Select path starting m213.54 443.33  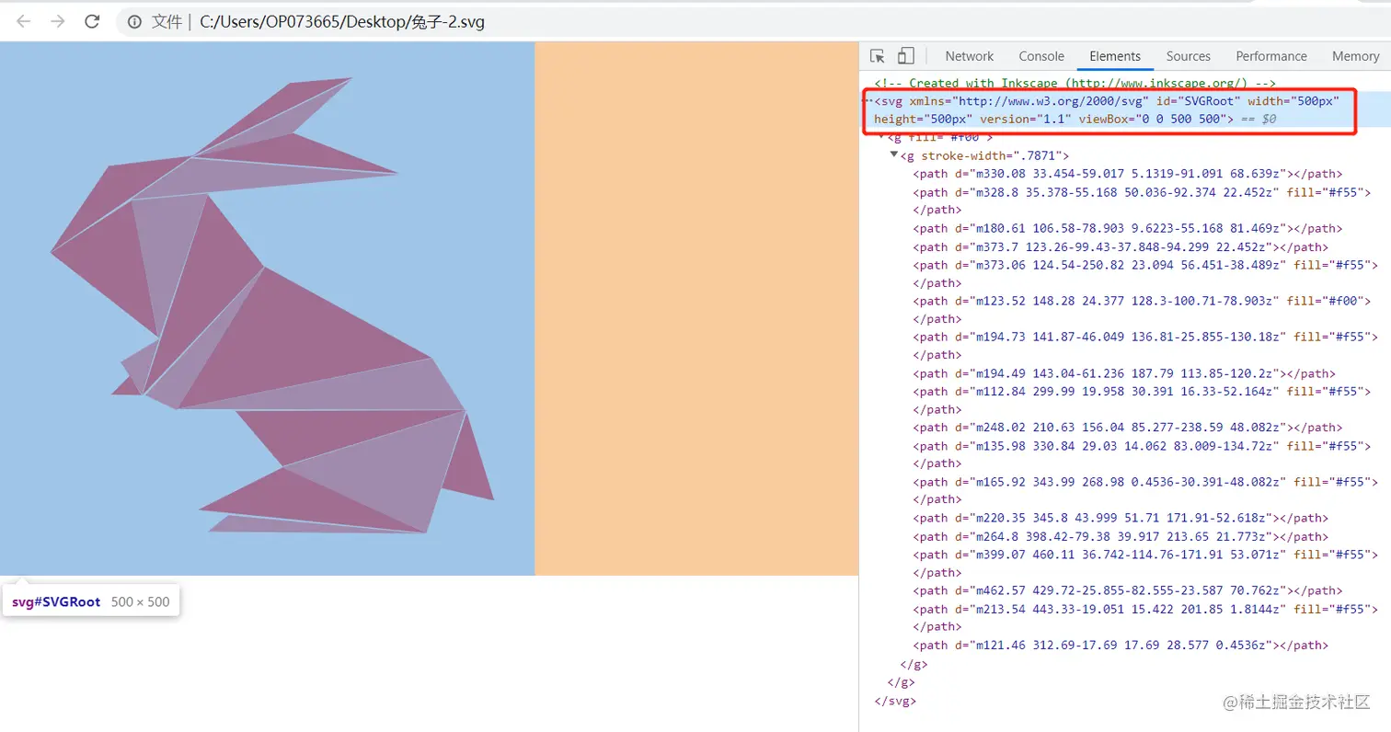[1145, 617]
